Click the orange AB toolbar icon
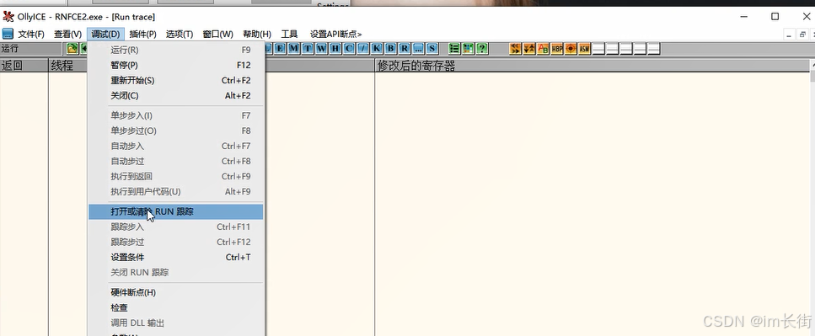The image size is (815, 336). click(x=543, y=49)
